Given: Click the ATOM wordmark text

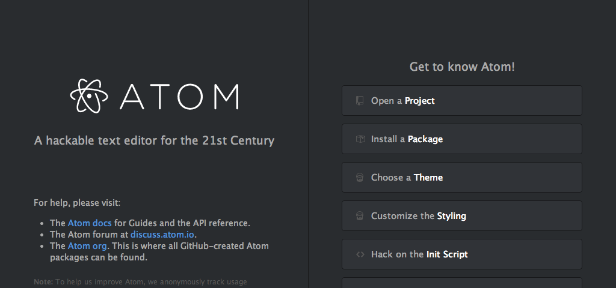Looking at the screenshot, I should 179,97.
